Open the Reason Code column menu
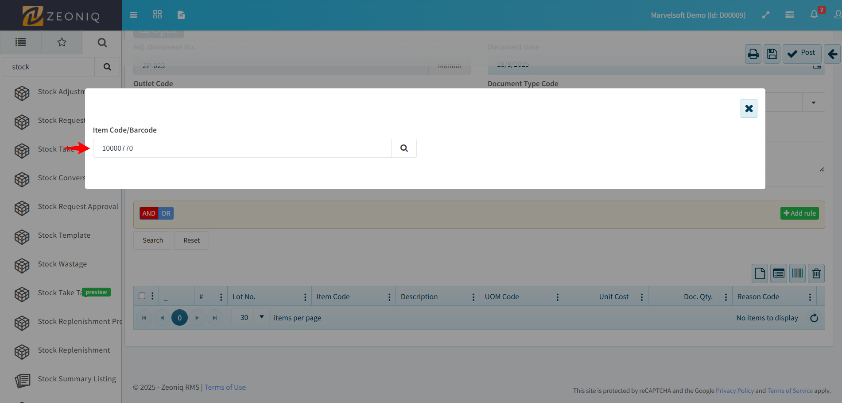This screenshot has width=842, height=403. 810,297
